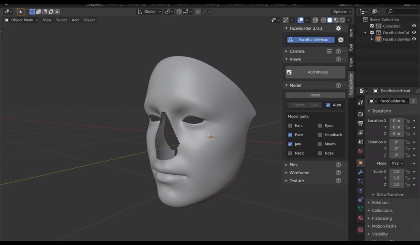
Task: Select the FaceBuilderHead blue button
Action: point(310,39)
